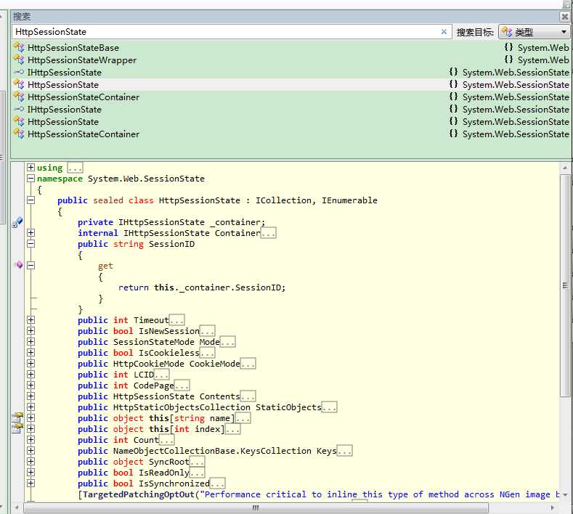Expand the LCID property
The height and width of the screenshot is (514, 573).
(31, 375)
